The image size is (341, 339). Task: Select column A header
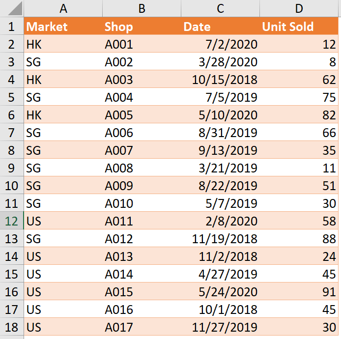click(63, 8)
